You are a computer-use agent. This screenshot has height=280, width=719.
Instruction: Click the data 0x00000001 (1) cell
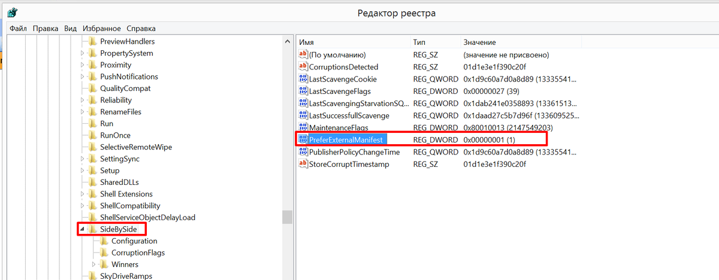pyautogui.click(x=489, y=139)
